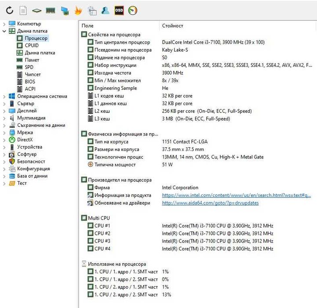The image size is (317, 308).
Task: Select the Набор инструкции row
Action: click(200, 65)
